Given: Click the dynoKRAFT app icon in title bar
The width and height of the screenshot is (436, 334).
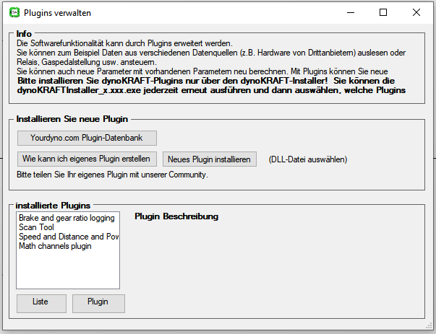Looking at the screenshot, I should 14,13.
